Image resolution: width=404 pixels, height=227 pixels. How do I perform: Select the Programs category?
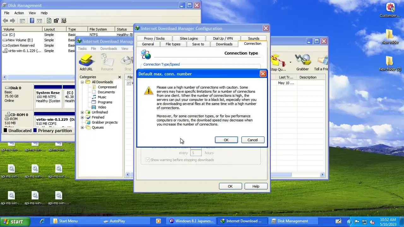click(x=105, y=102)
